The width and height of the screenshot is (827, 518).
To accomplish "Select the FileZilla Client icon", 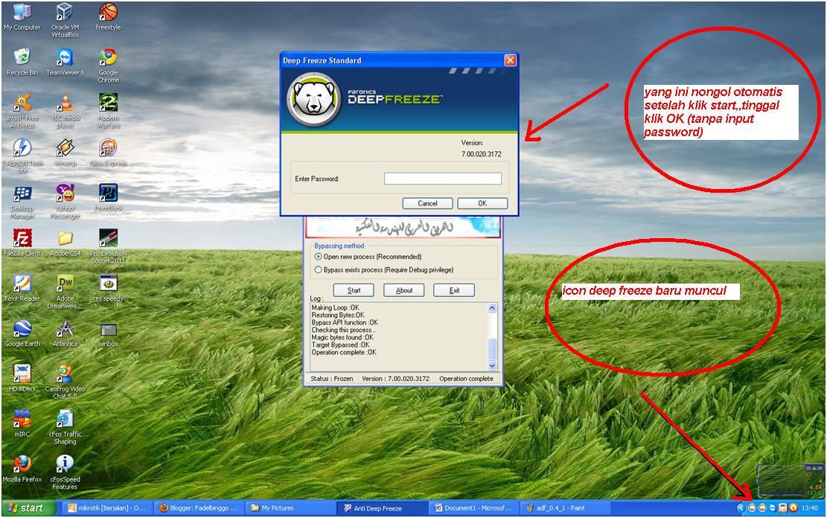I will 22,243.
